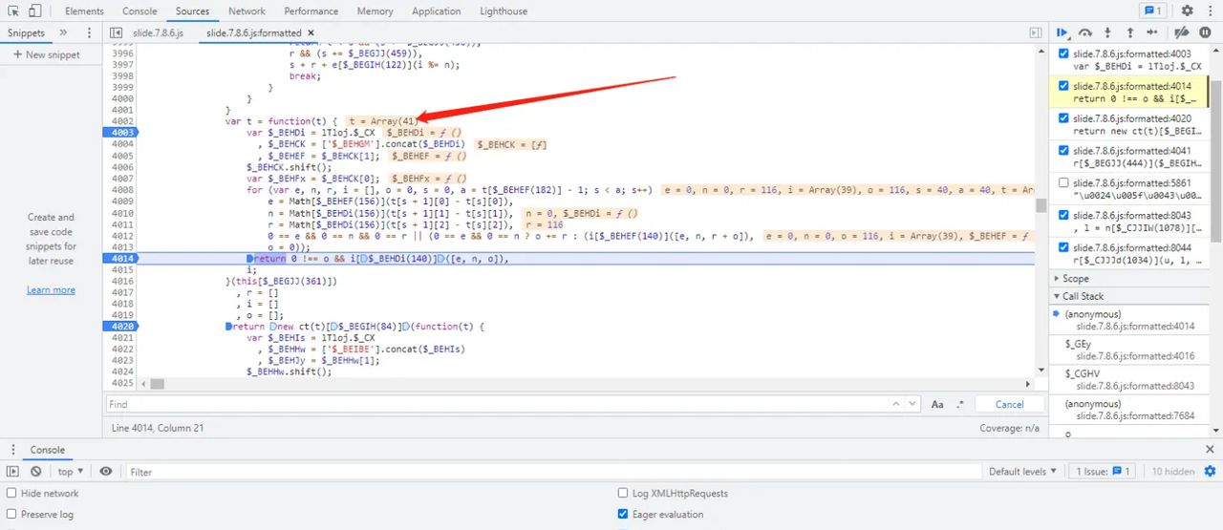The width and height of the screenshot is (1223, 530).
Task: Open the Default levels dropdown
Action: coord(1023,472)
